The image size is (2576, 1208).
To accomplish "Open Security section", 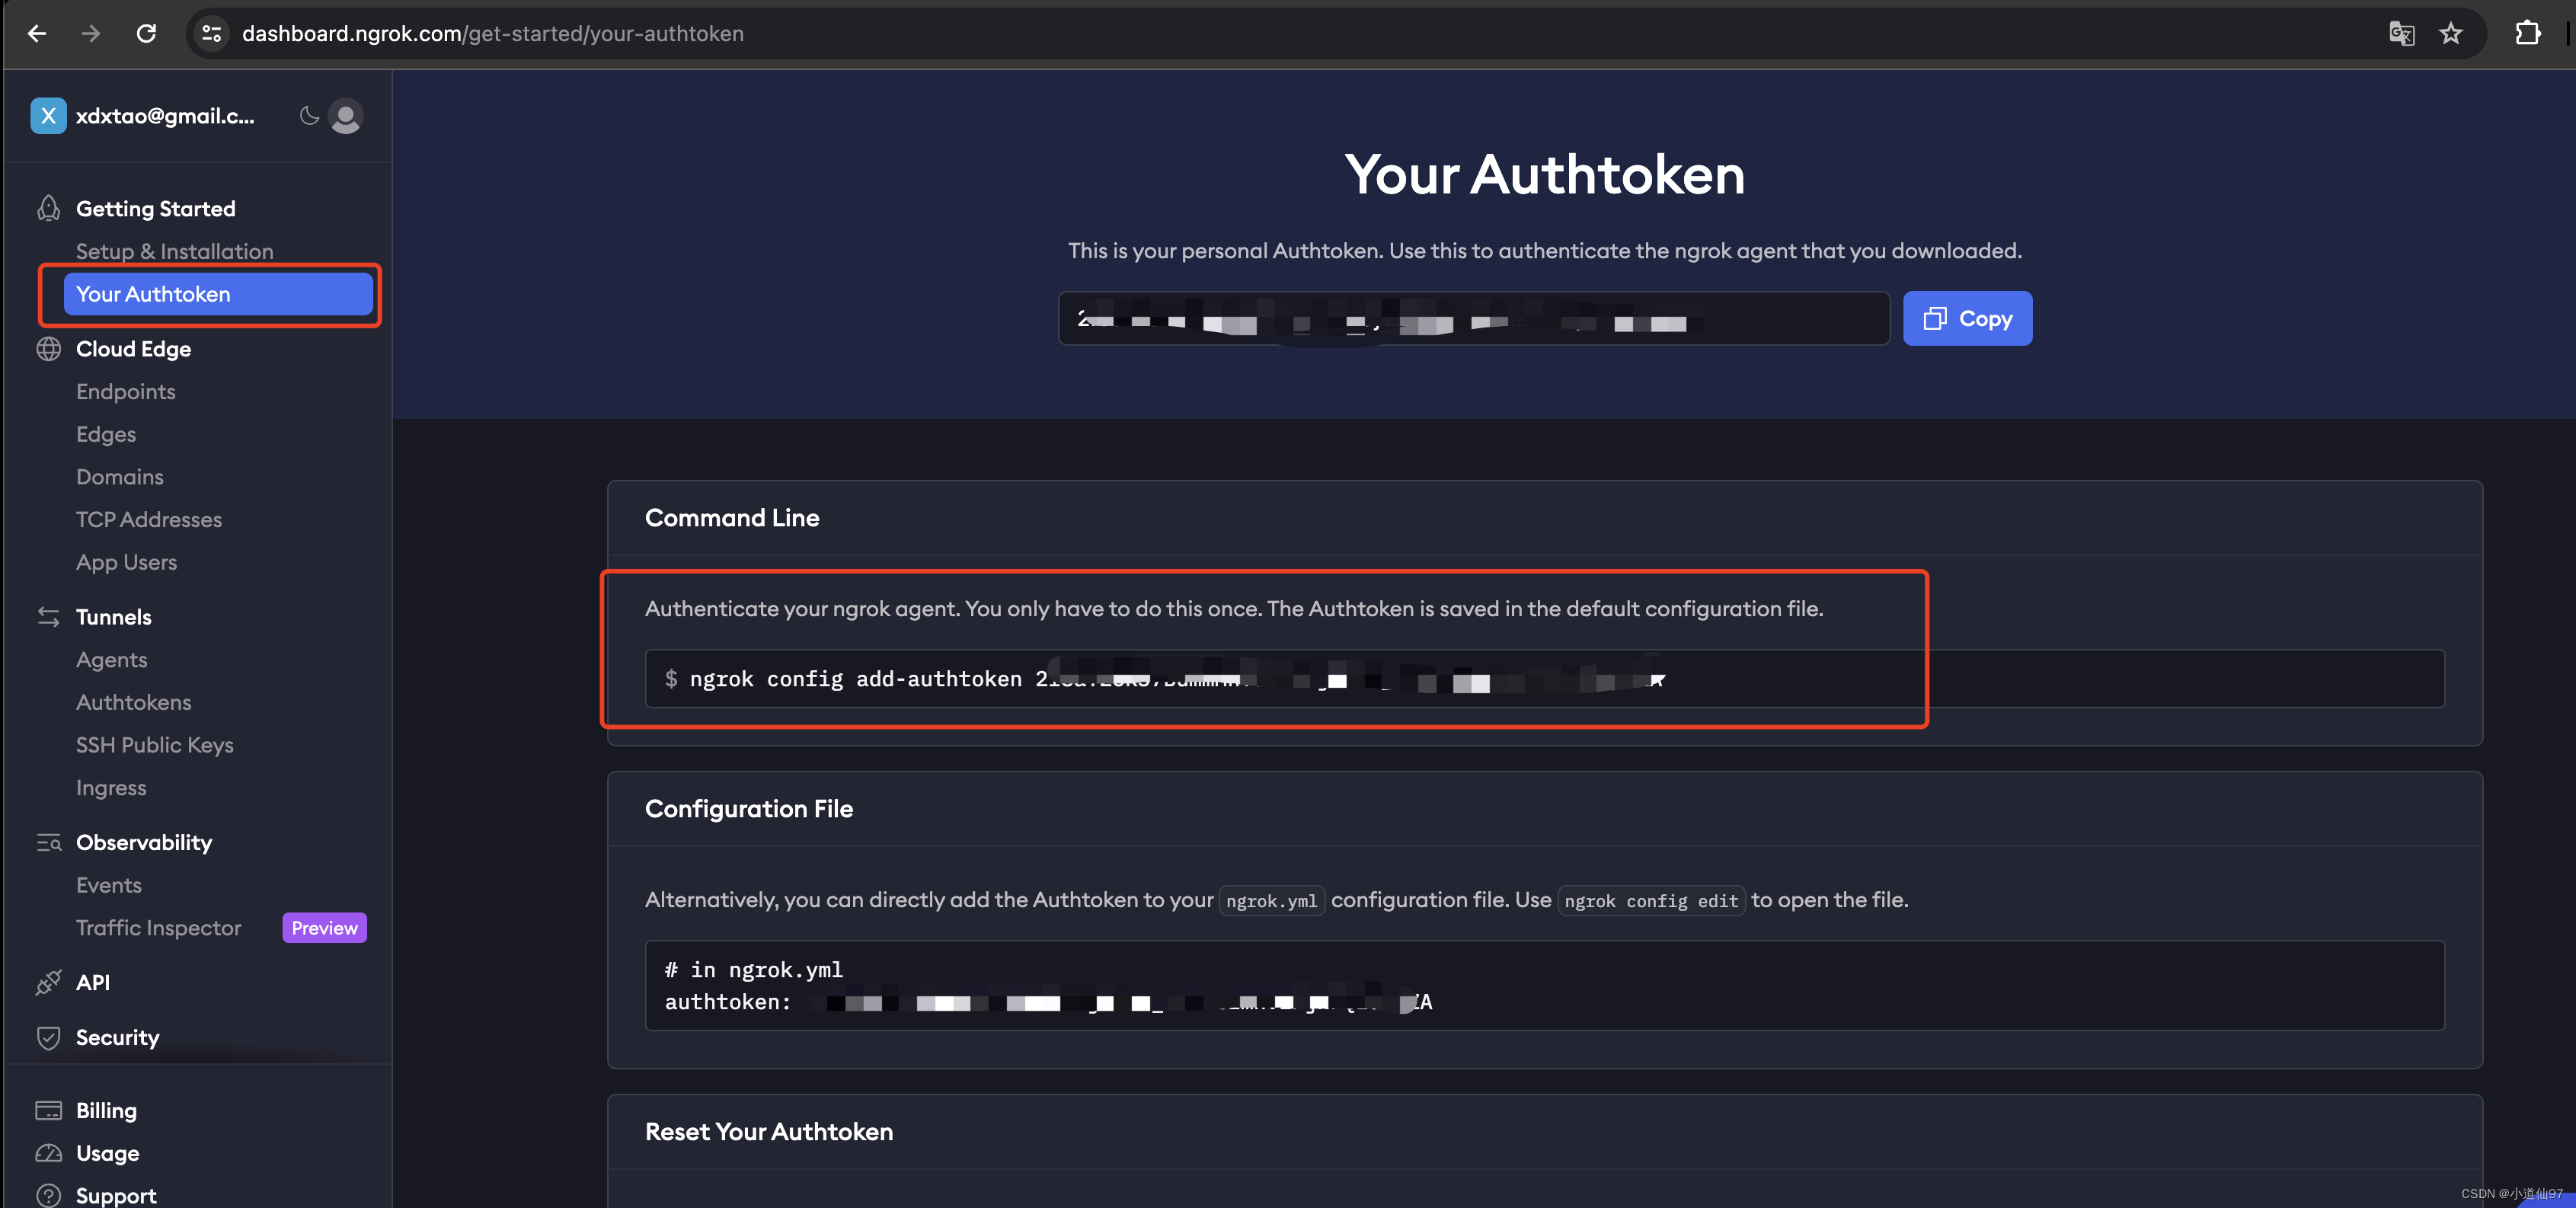I will [118, 1037].
